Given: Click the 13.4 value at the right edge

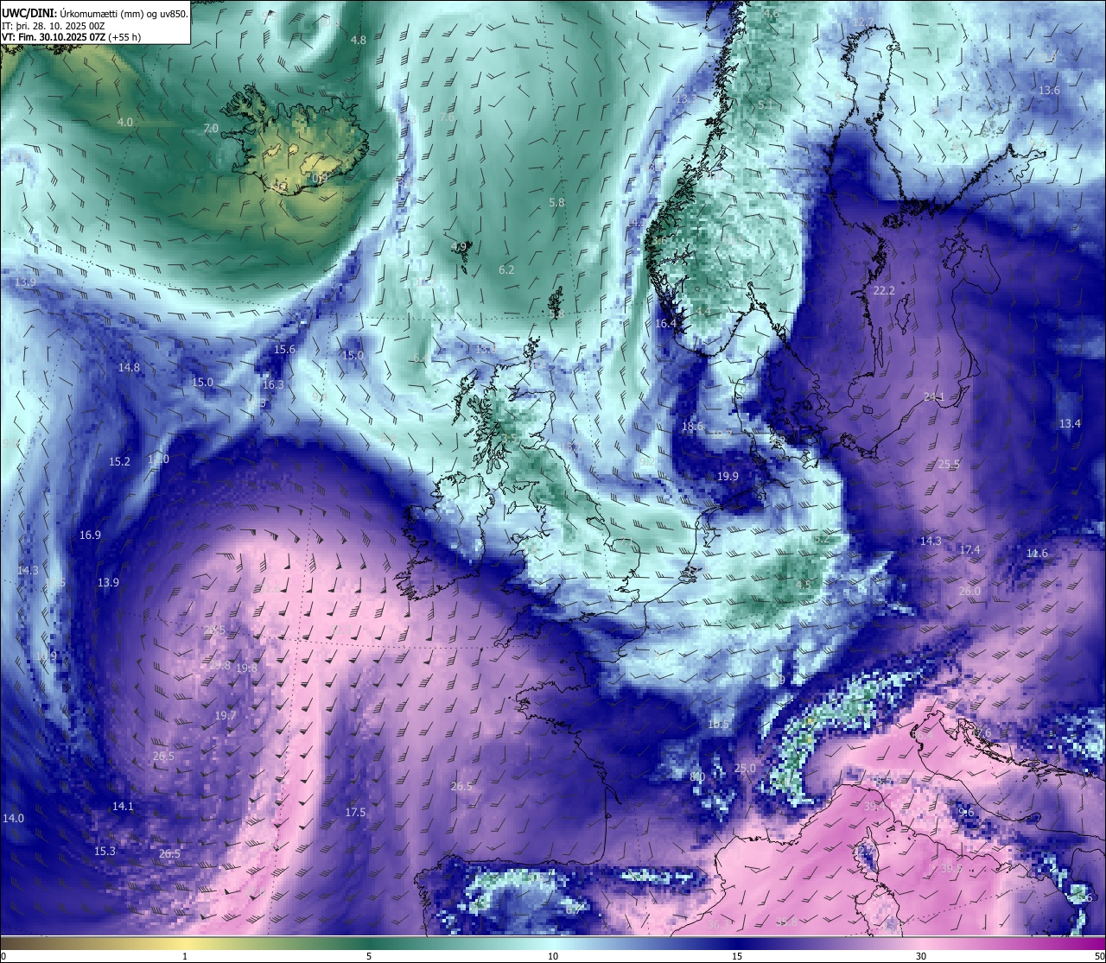Looking at the screenshot, I should [1070, 423].
